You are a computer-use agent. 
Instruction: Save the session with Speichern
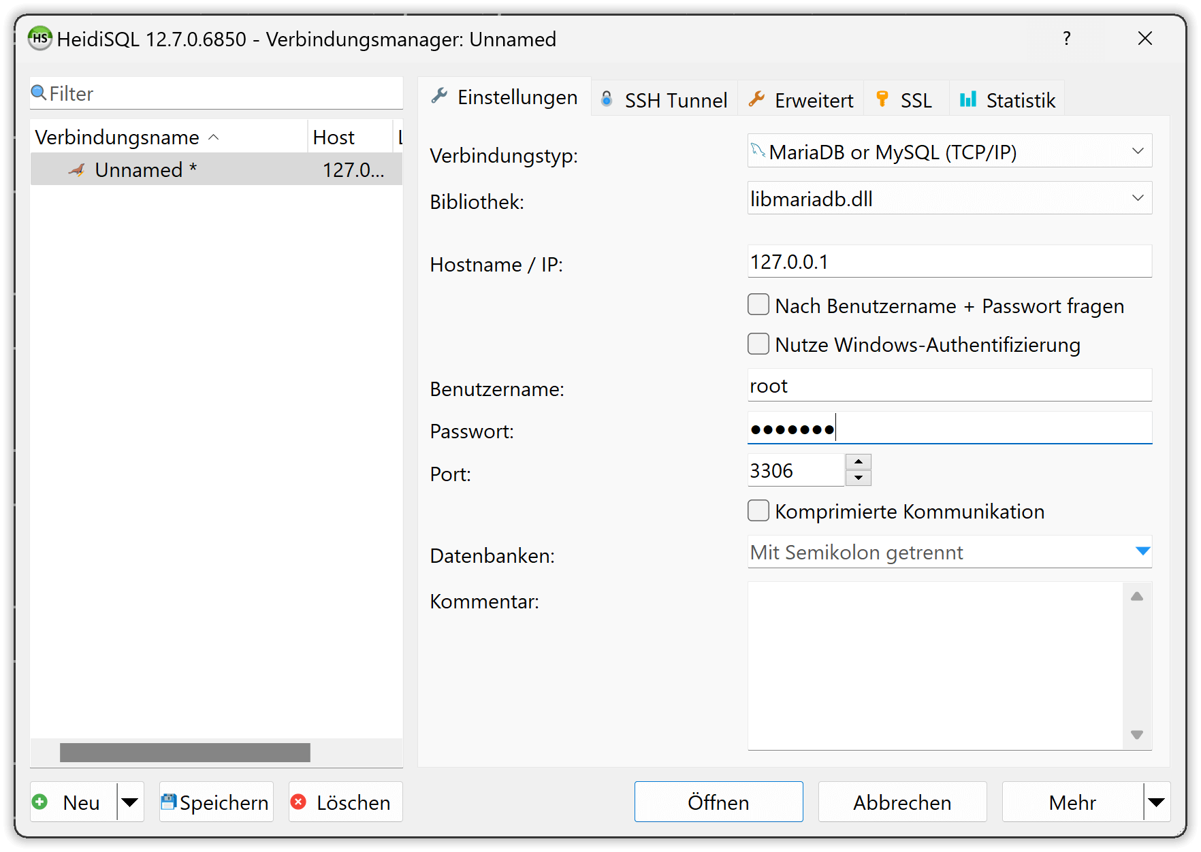(x=217, y=802)
